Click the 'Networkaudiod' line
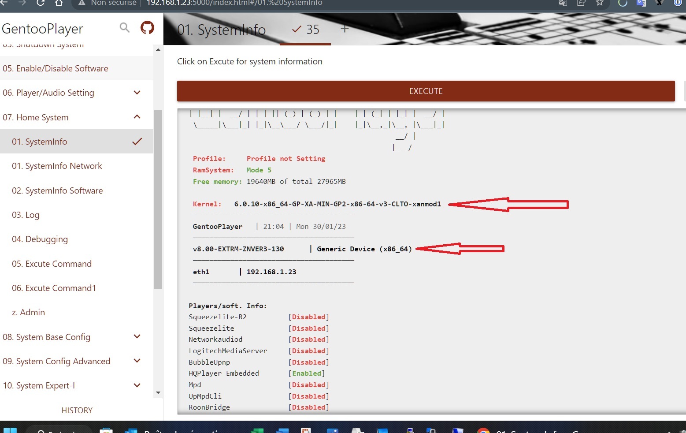Viewport: 686px width, 433px height. [x=215, y=340]
